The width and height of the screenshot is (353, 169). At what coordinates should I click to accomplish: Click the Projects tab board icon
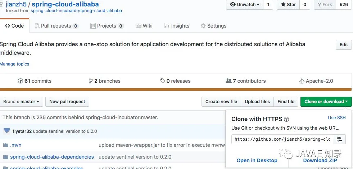(x=93, y=26)
